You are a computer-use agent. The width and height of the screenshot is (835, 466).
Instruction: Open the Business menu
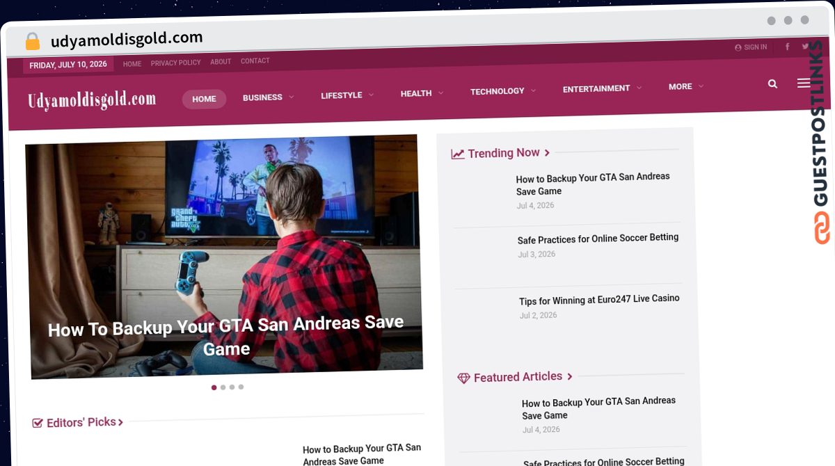(262, 97)
